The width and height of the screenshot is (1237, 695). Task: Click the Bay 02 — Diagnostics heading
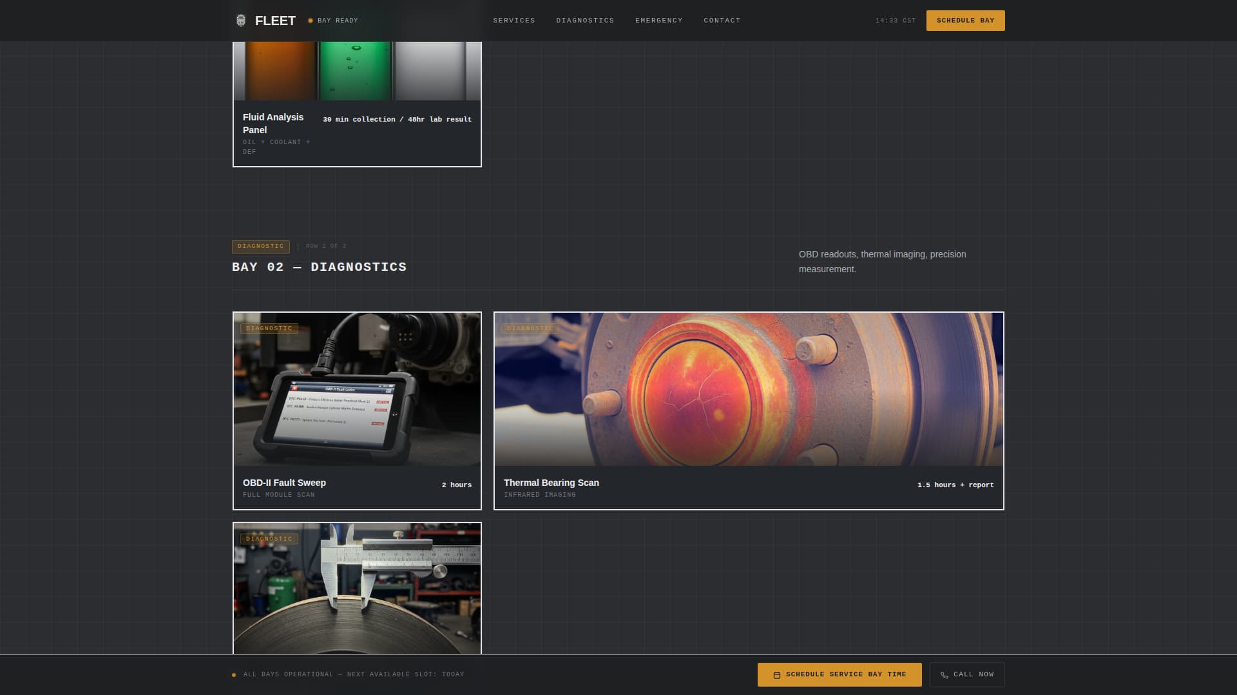pyautogui.click(x=320, y=267)
